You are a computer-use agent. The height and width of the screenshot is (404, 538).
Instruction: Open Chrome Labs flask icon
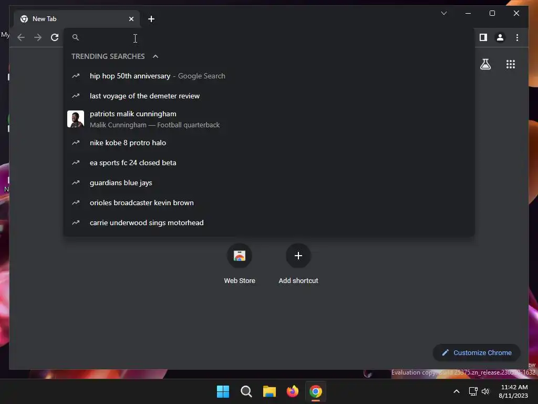click(485, 64)
